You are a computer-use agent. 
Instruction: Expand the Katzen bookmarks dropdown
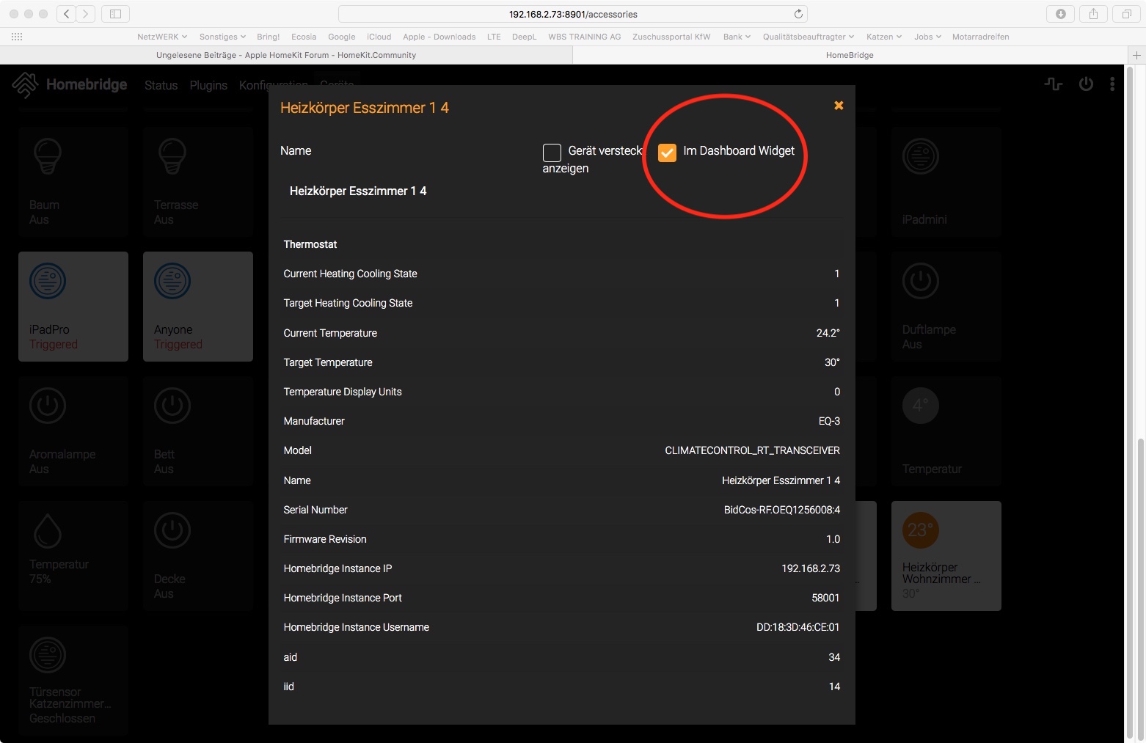[883, 37]
